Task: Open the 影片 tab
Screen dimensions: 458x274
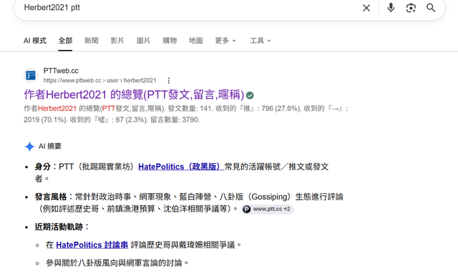Action: click(117, 41)
